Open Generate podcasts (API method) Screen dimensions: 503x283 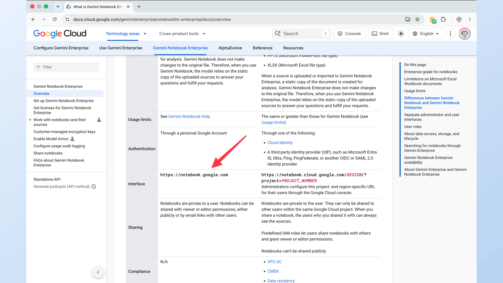62,187
